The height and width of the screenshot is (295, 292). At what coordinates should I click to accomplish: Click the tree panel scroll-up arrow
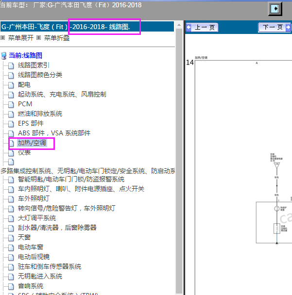(x=179, y=25)
